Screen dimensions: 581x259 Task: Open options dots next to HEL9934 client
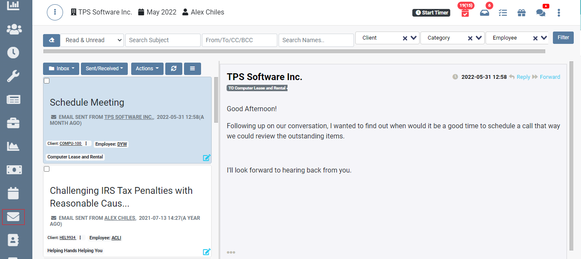[81, 238]
